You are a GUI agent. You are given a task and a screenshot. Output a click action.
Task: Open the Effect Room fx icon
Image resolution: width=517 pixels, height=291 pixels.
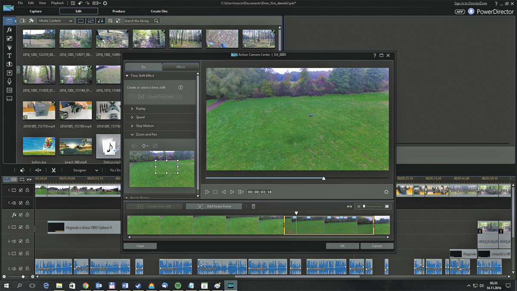coord(9,30)
